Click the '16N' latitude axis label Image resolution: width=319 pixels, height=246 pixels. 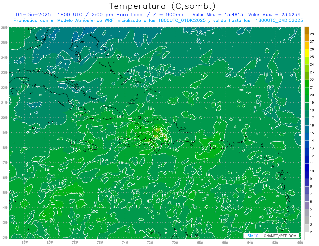click(4, 178)
